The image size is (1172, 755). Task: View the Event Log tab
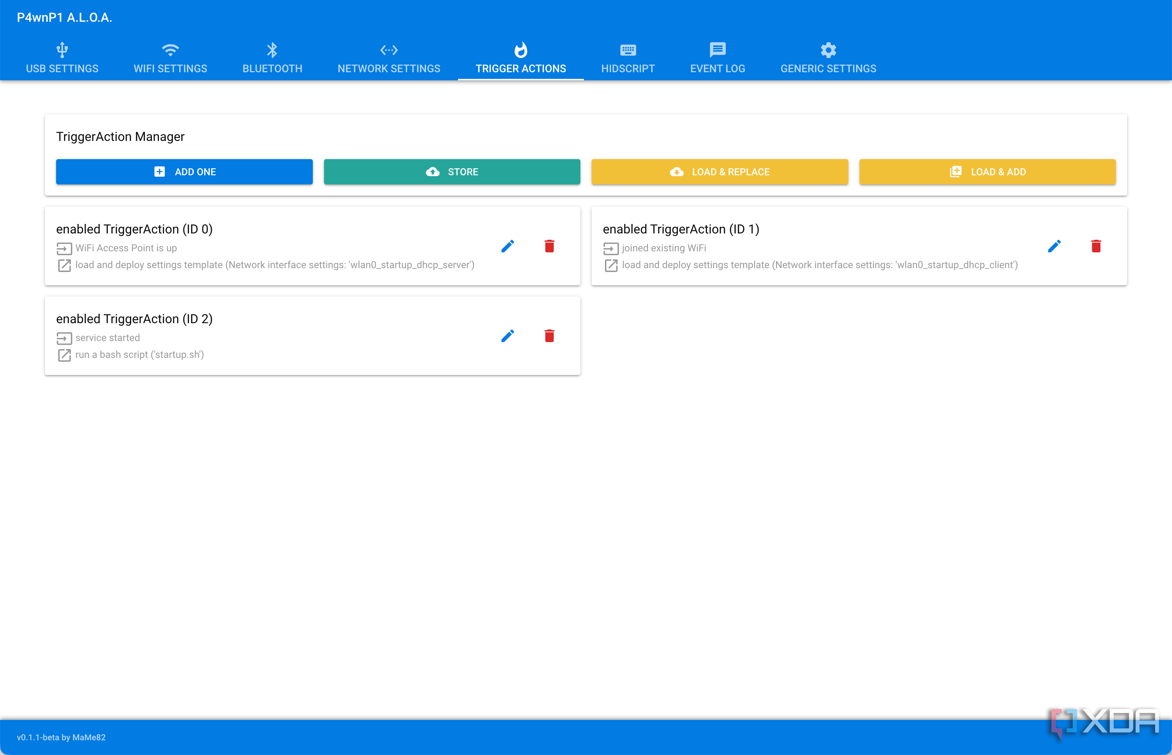(x=718, y=58)
